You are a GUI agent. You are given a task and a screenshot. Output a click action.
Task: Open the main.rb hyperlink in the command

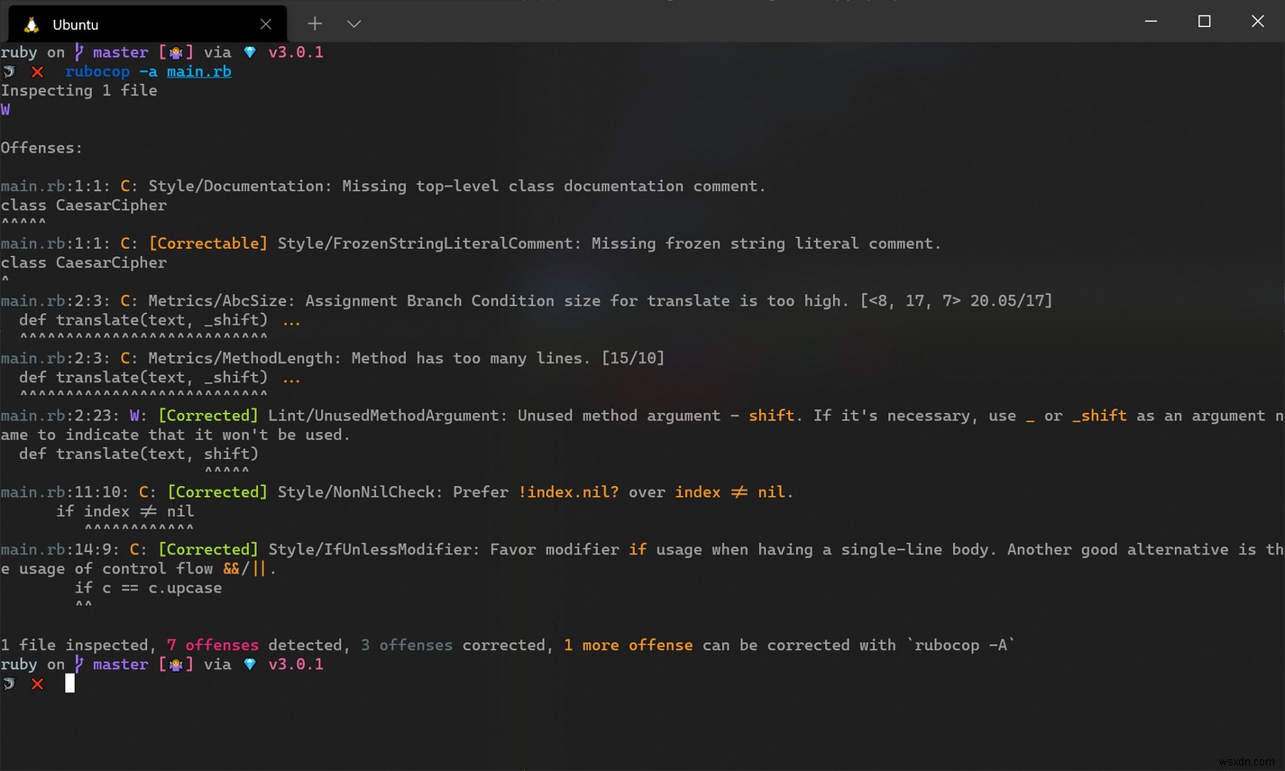[x=199, y=71]
